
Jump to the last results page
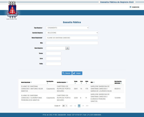point(87,106)
